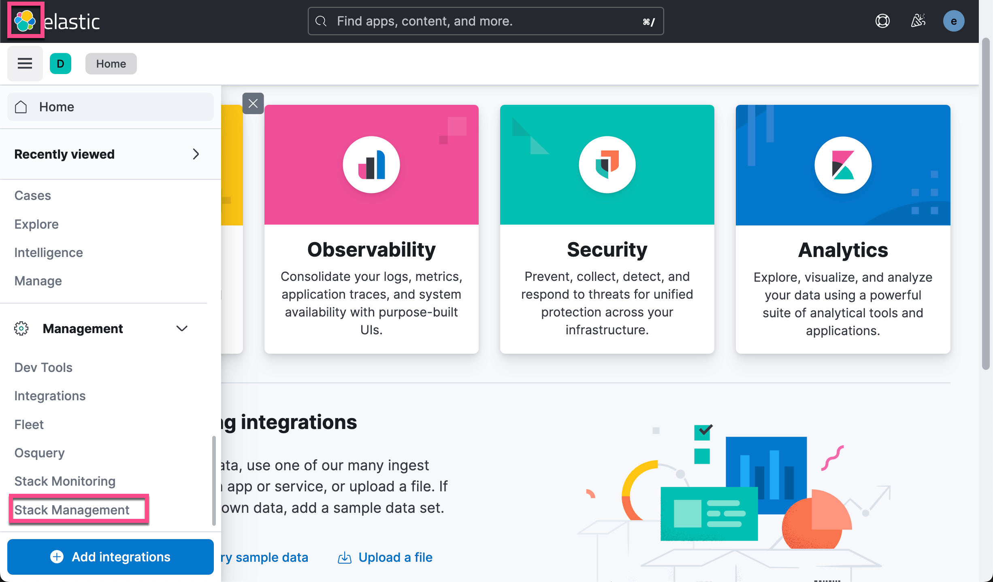
Task: Toggle the hamburger navigation menu
Action: 25,64
